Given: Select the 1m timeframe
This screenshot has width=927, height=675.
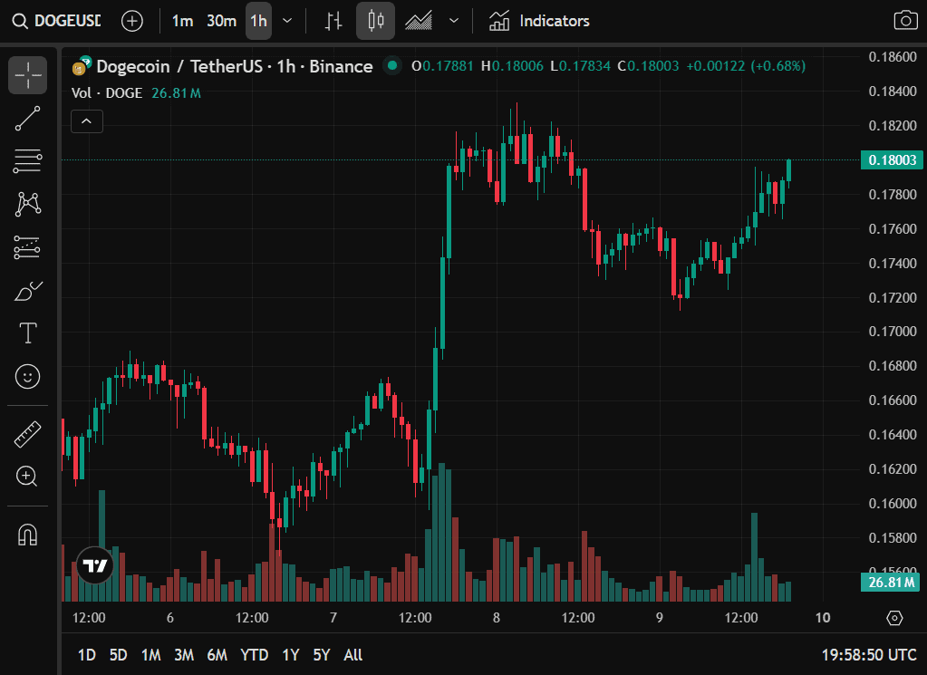Looking at the screenshot, I should 182,21.
